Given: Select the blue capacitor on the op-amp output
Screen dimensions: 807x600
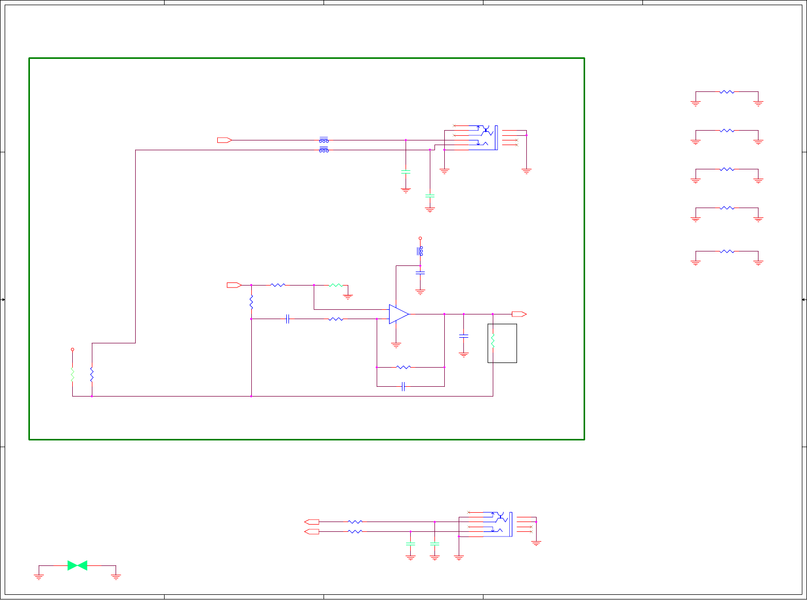Looking at the screenshot, I should [463, 336].
